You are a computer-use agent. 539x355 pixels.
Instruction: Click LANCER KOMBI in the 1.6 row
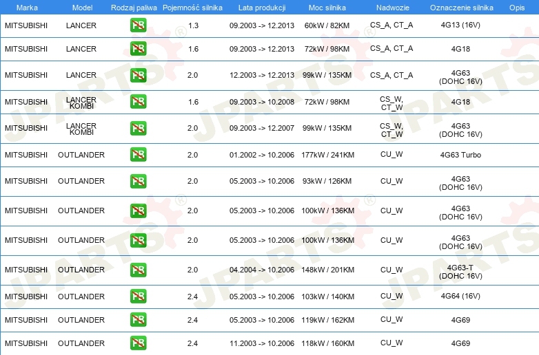81,103
